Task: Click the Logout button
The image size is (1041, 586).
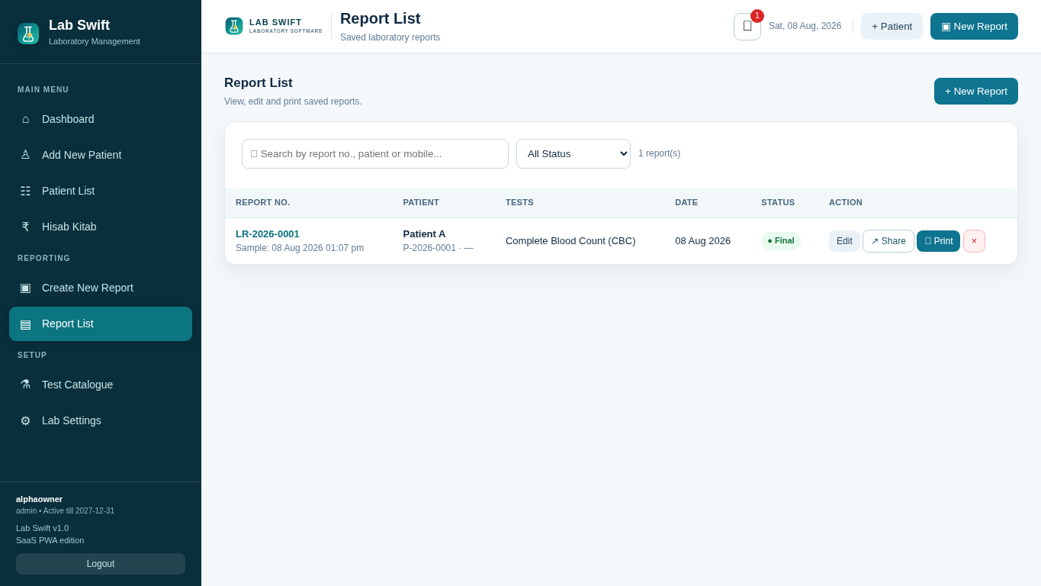Action: click(101, 564)
